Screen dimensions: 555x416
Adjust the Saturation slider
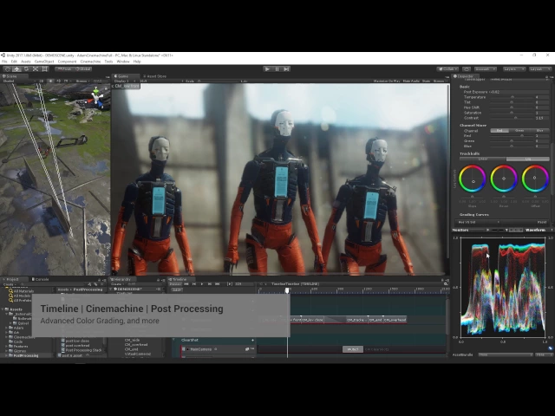pyautogui.click(x=512, y=113)
